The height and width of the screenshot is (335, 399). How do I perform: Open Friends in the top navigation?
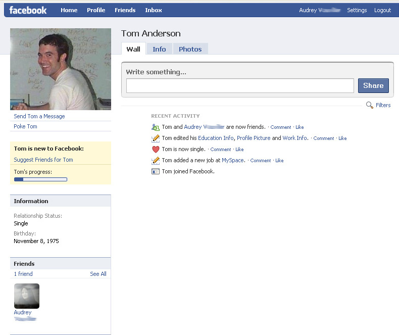[125, 10]
